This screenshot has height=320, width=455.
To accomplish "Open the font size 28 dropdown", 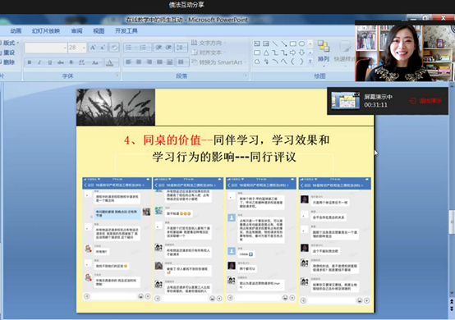I will click(x=77, y=48).
